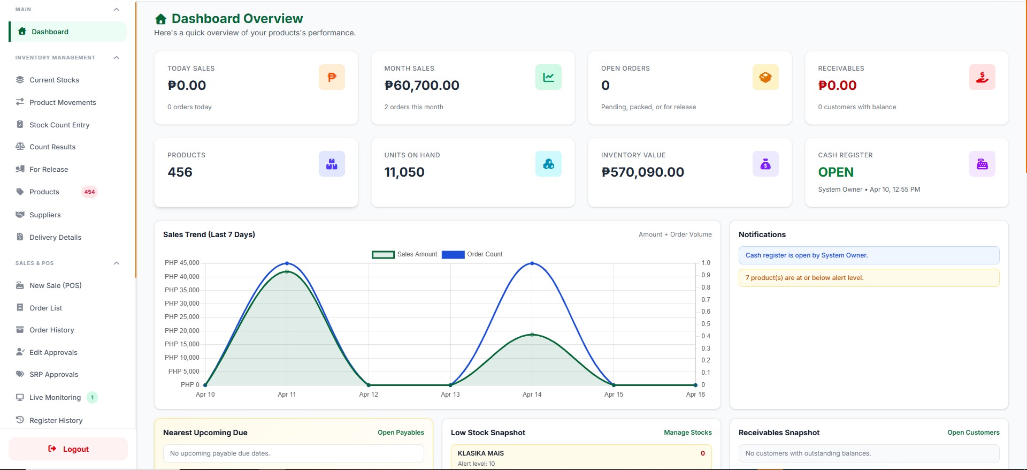1027x470 pixels.
Task: Click the Count Results scale icon
Action: pyautogui.click(x=20, y=146)
